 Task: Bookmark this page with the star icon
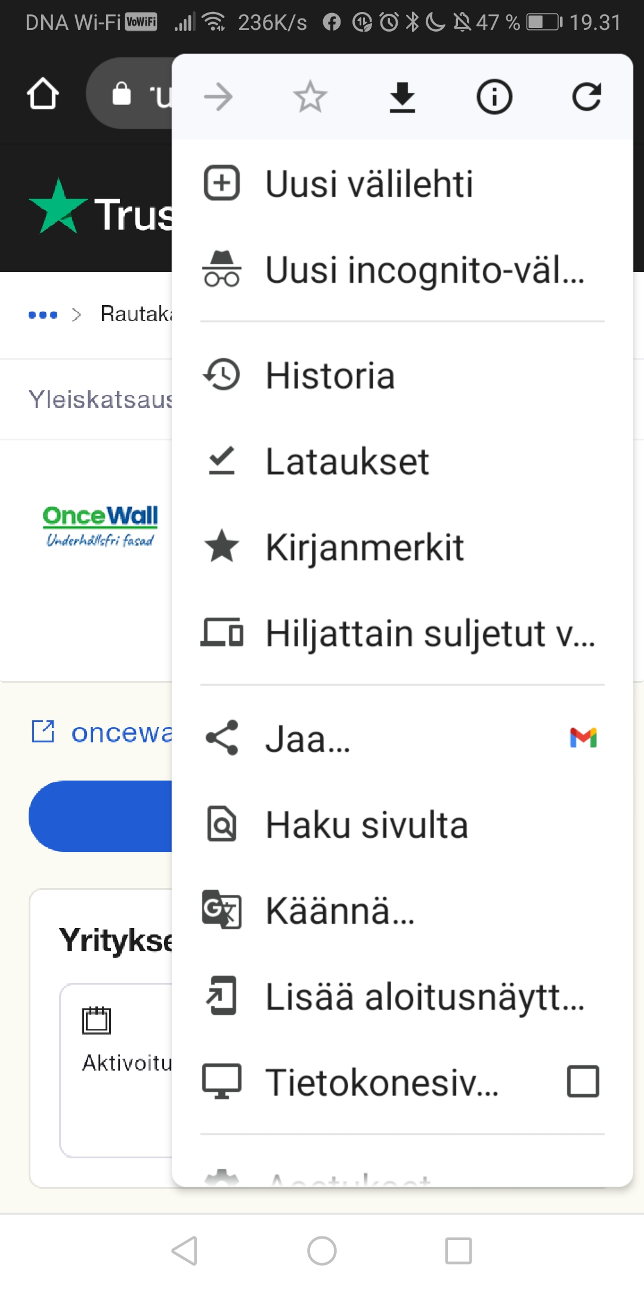click(310, 97)
